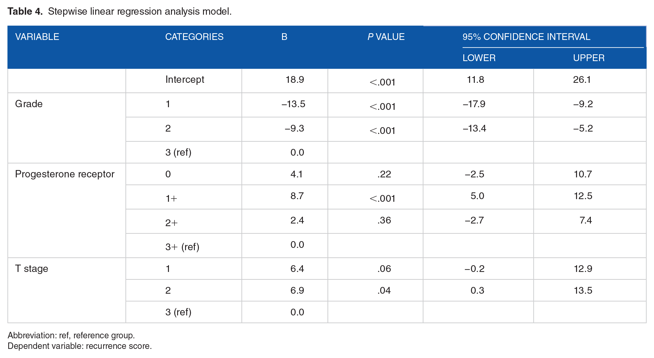Screen dimensions: 654x358
Task: Select the P value .22 cell
Action: [384, 174]
